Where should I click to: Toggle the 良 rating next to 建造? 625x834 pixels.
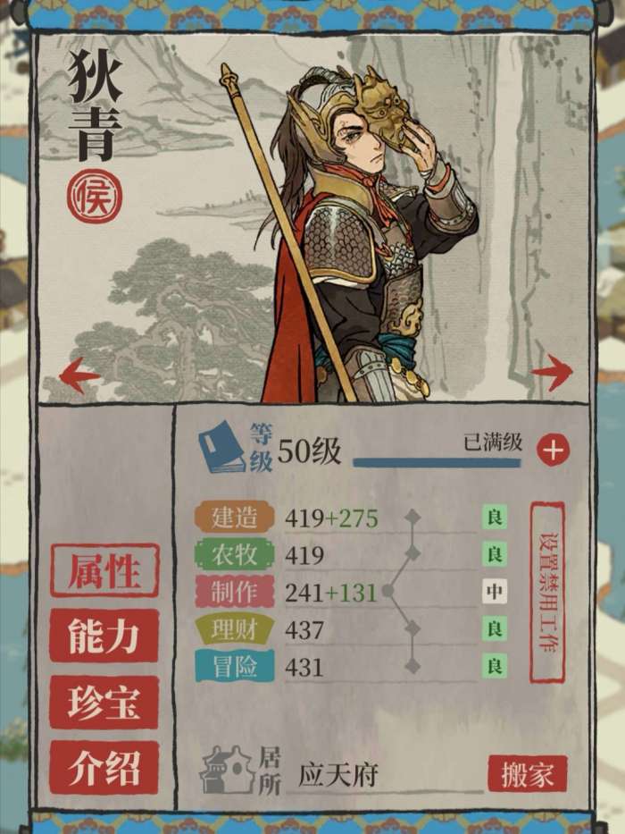[495, 517]
